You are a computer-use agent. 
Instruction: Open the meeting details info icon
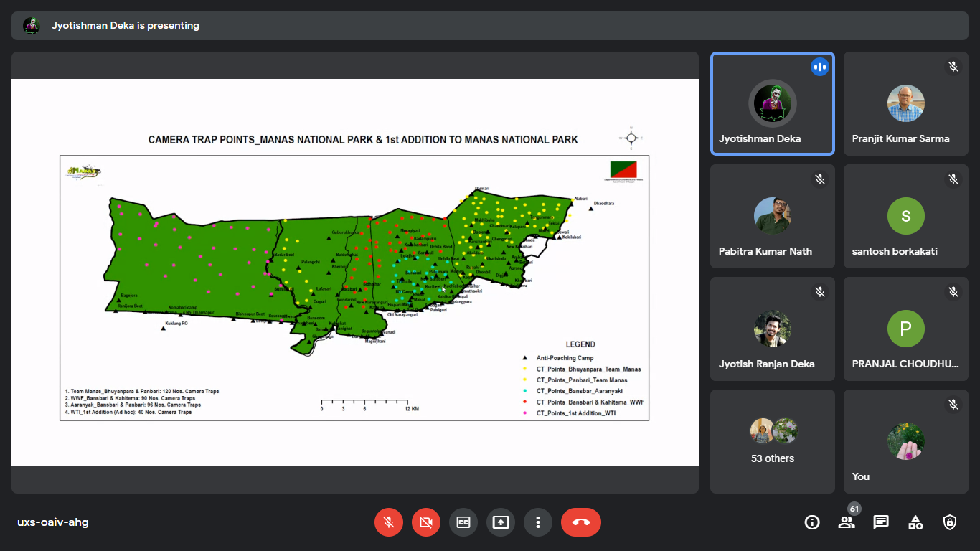coord(812,522)
